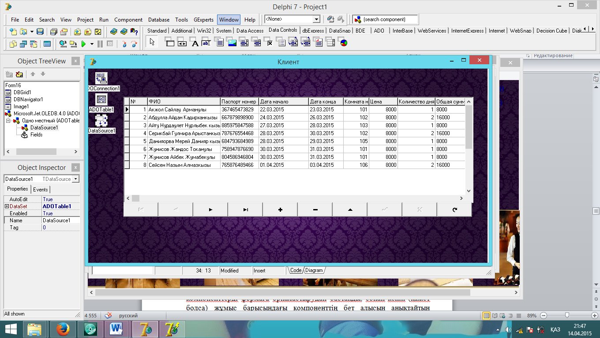This screenshot has height=338, width=600.
Task: Toggle between Form and Unit icon
Action: point(34,44)
